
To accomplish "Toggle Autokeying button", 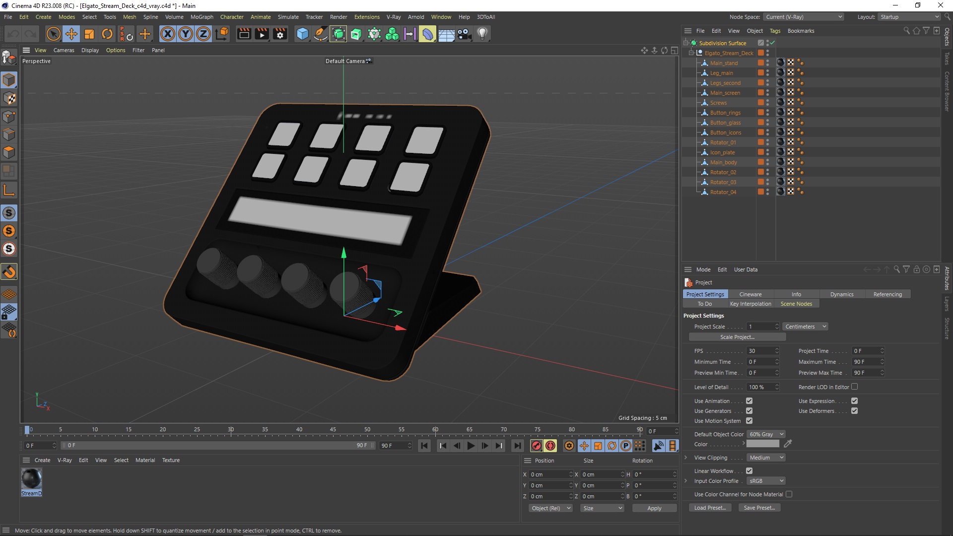I will click(x=550, y=446).
